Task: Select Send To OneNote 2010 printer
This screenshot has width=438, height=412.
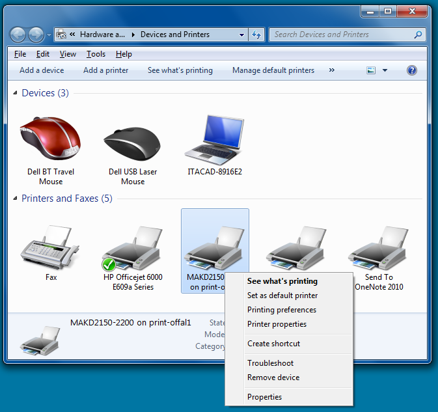Action: 379,251
